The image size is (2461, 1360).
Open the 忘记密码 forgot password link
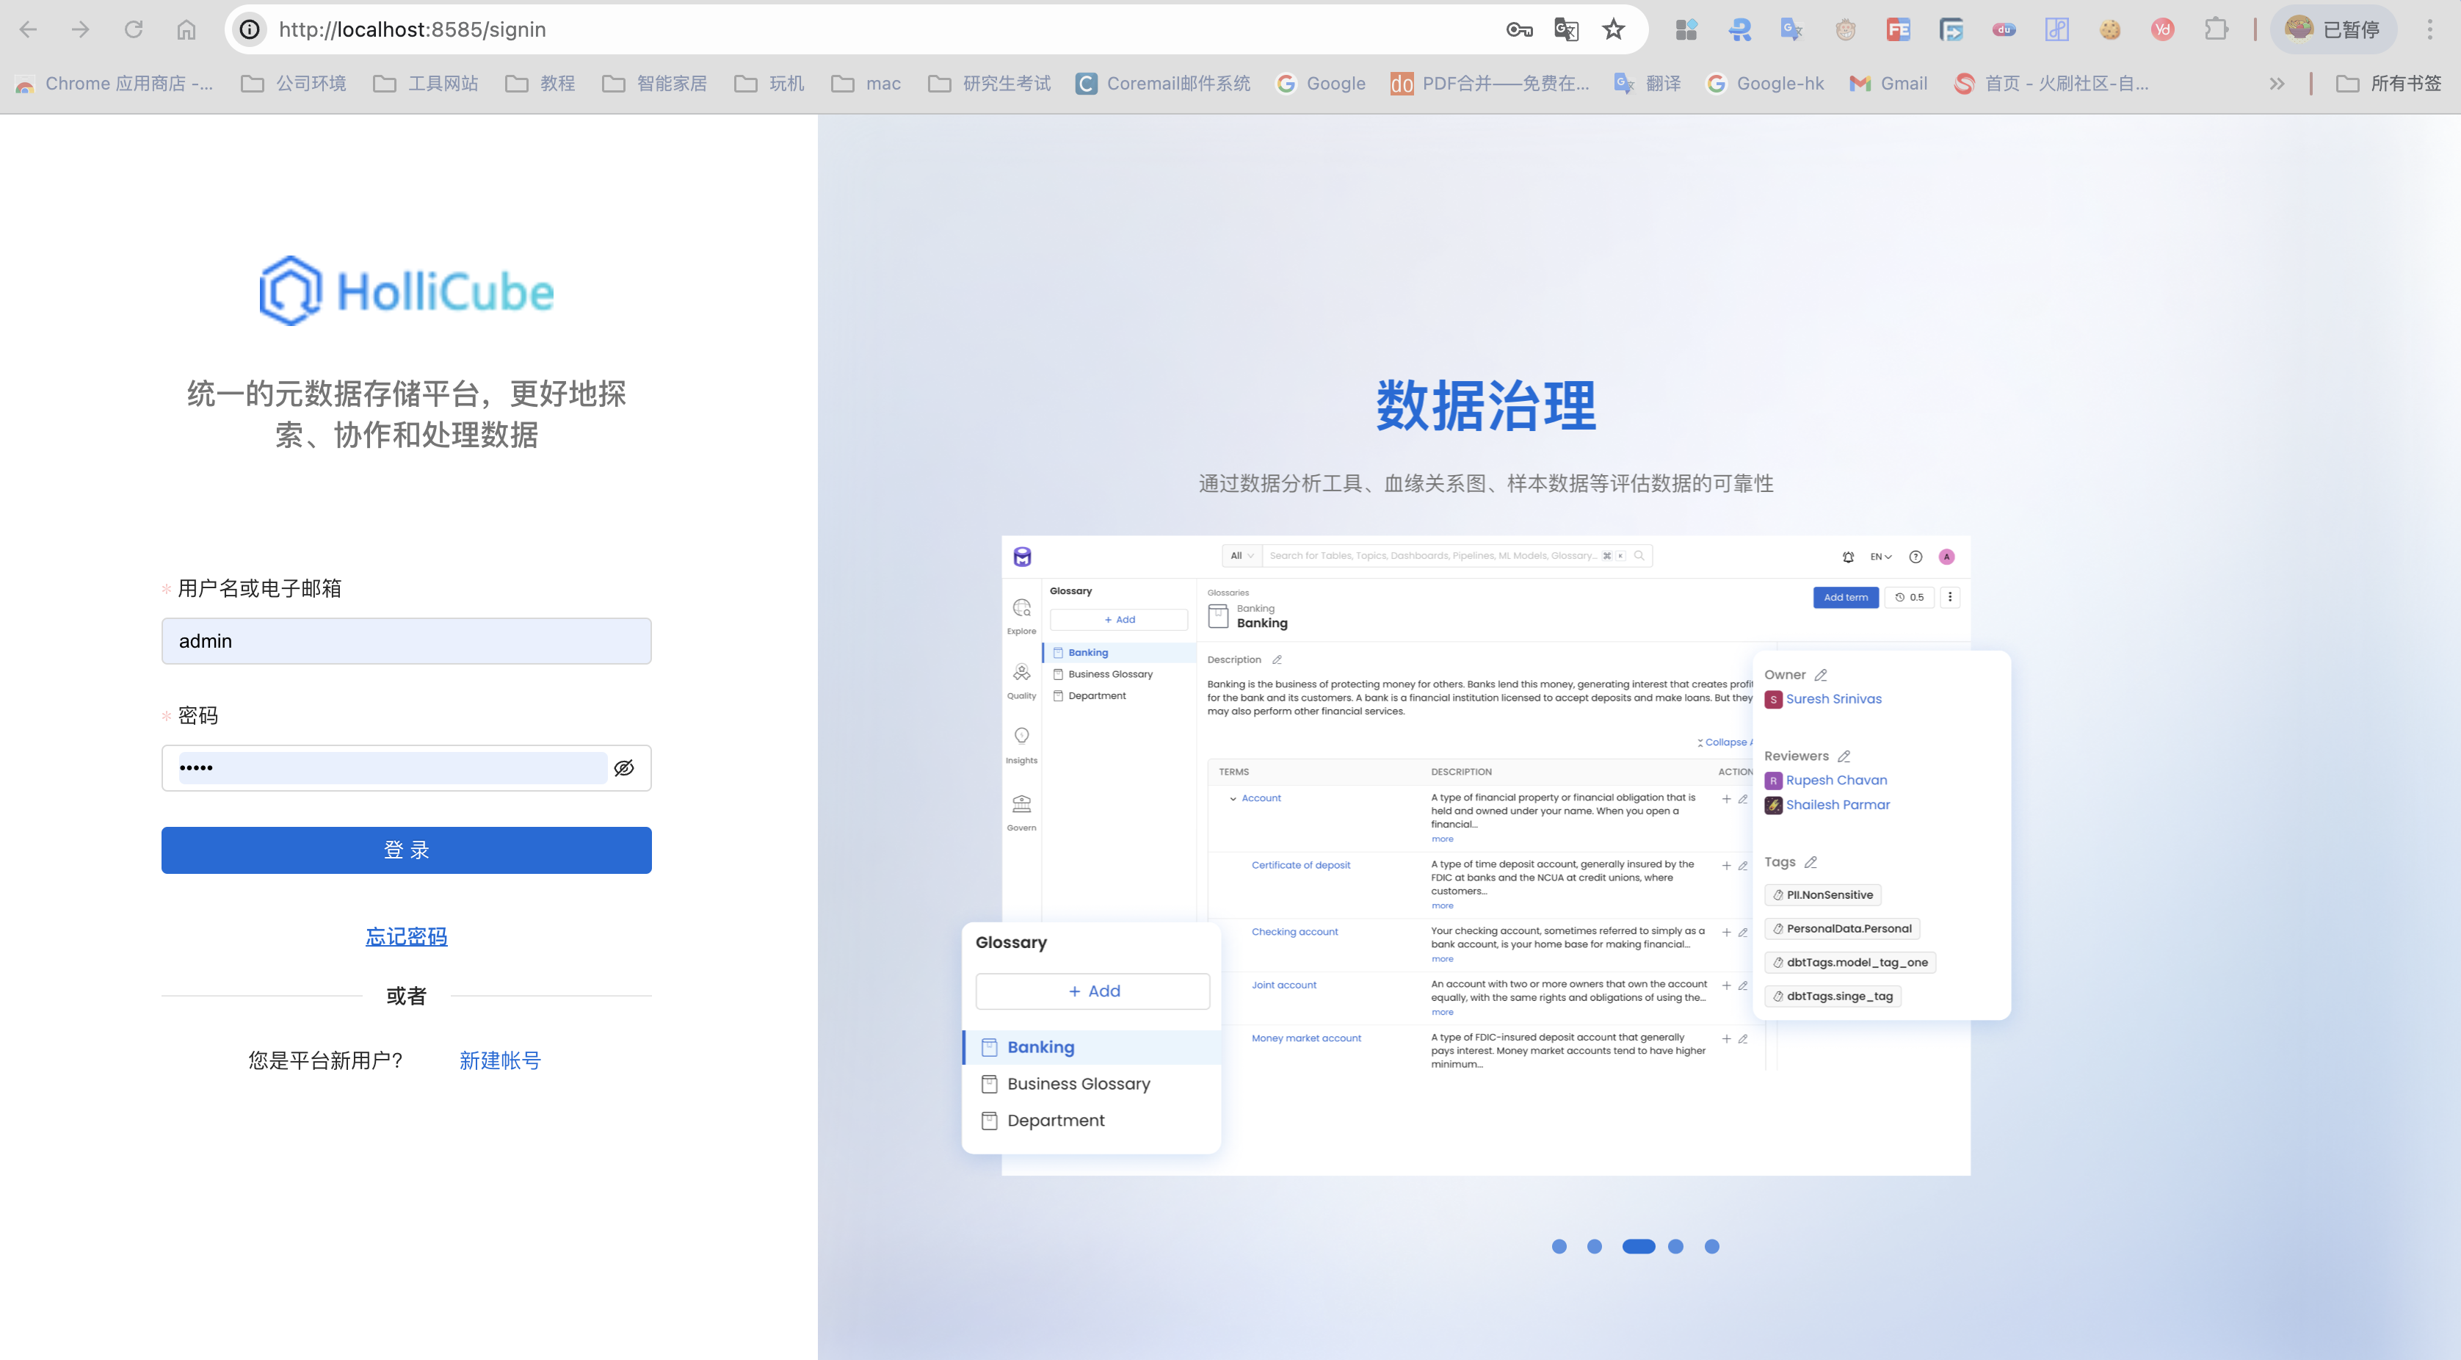tap(406, 936)
